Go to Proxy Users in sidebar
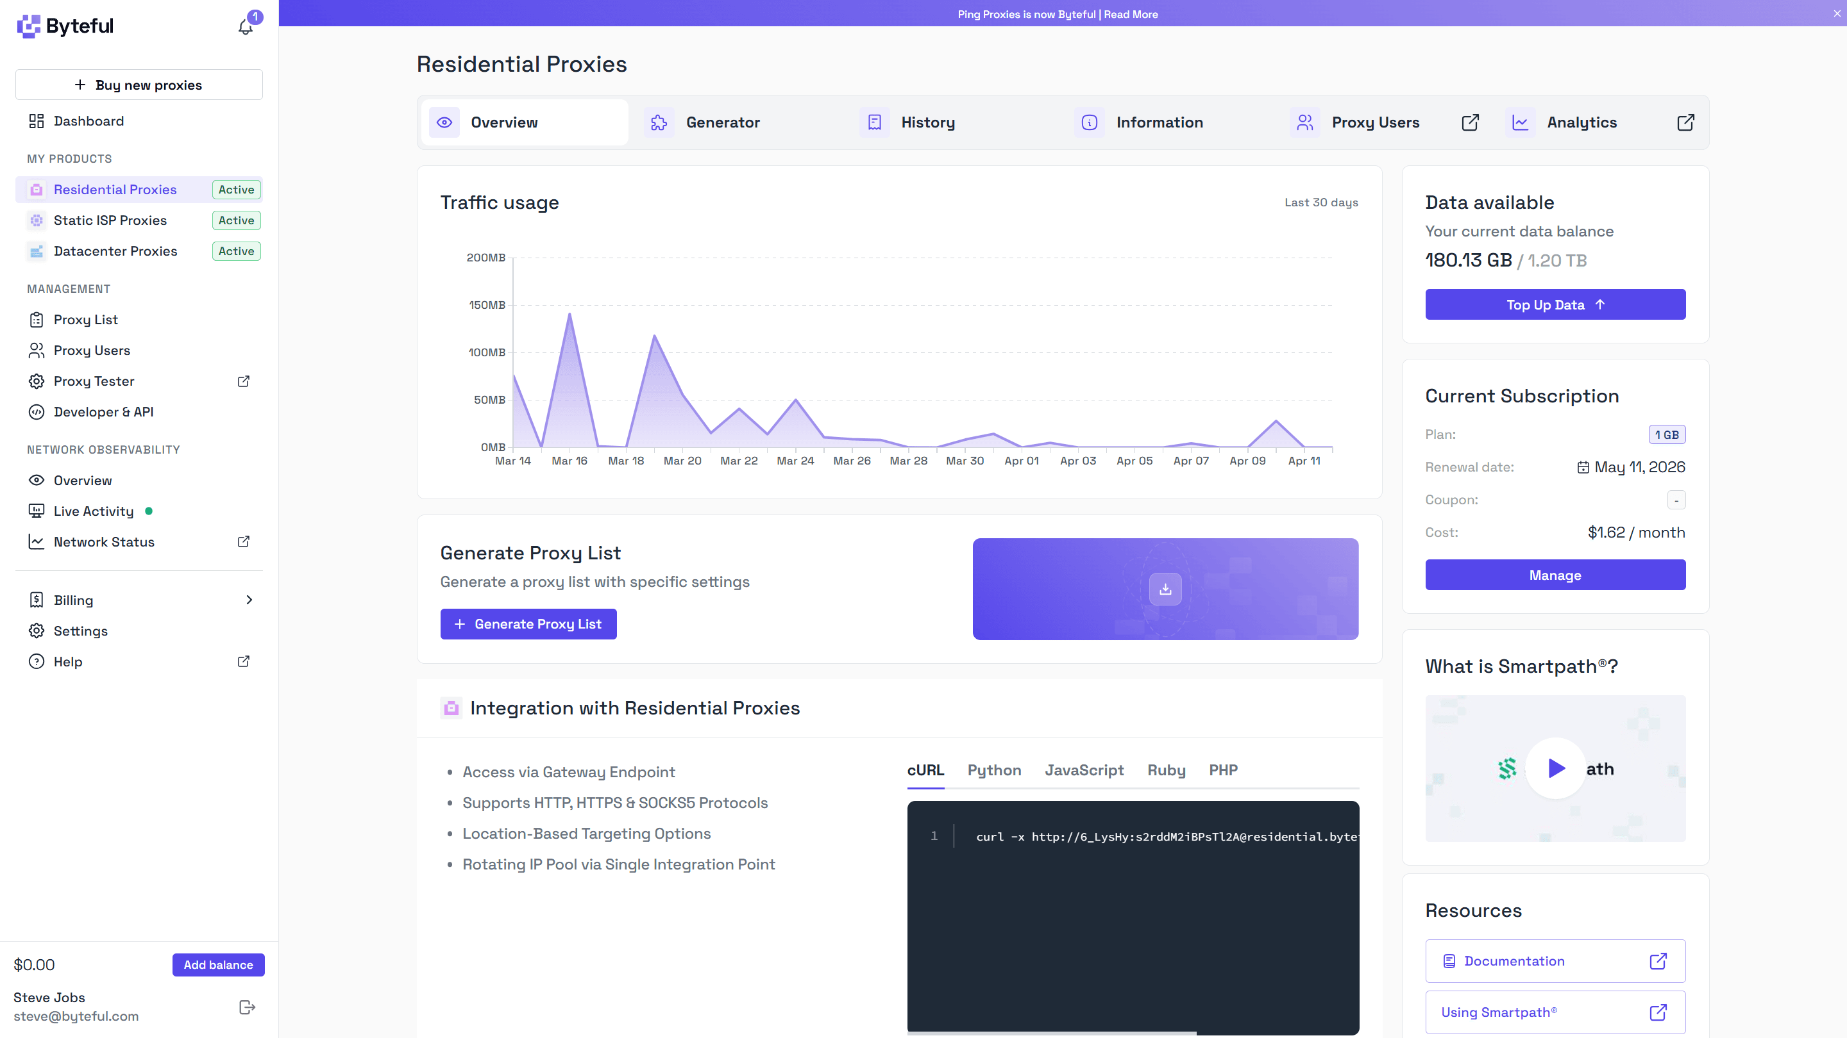Viewport: 1847px width, 1038px height. [92, 350]
